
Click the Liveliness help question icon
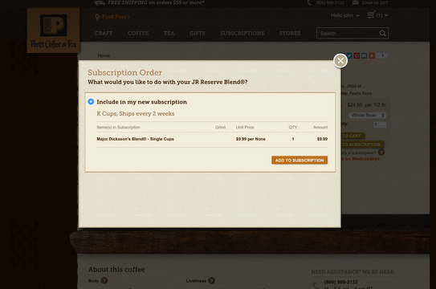pos(212,281)
